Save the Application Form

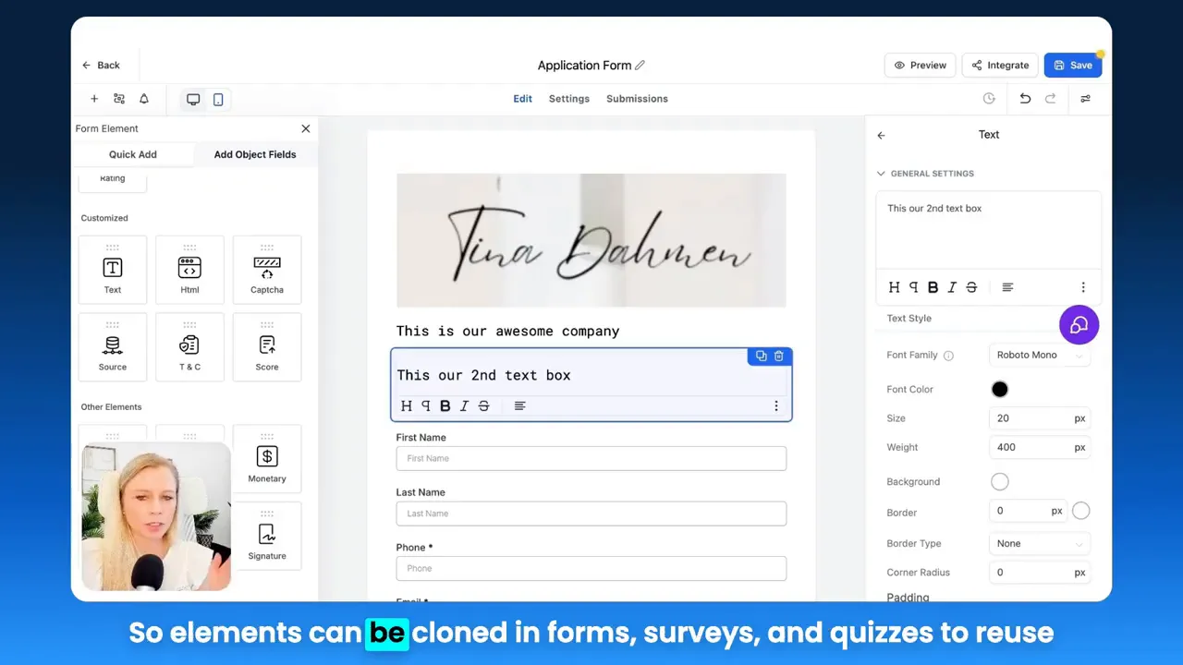tap(1072, 65)
